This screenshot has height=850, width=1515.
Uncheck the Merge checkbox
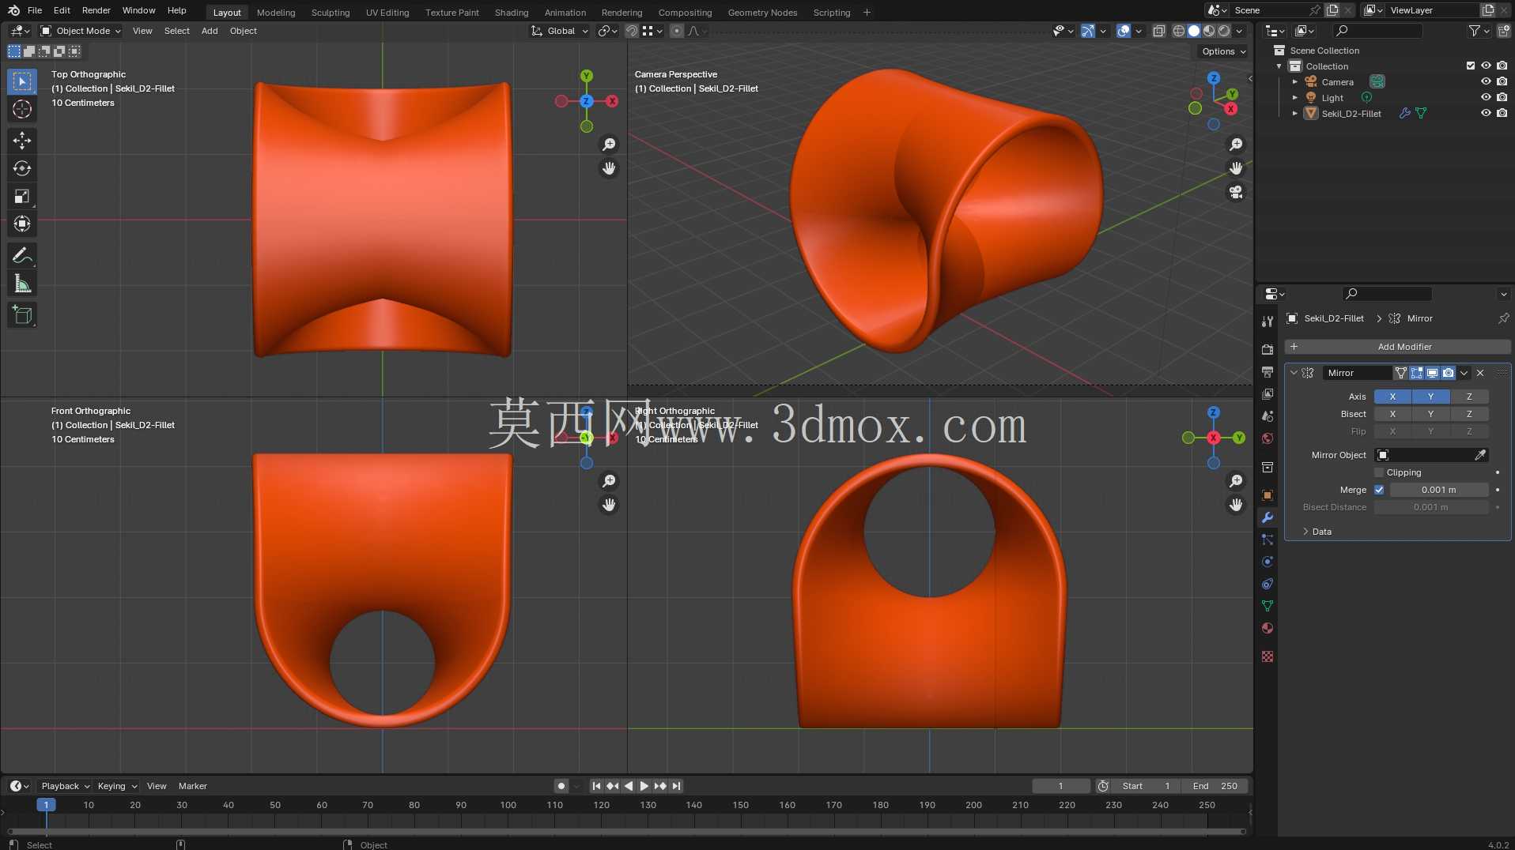(1379, 490)
